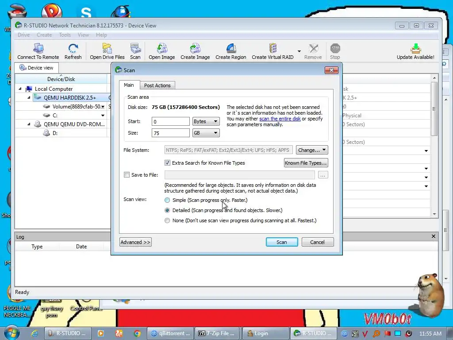
Task: Collapse the QEMU DVD-ROM tree node
Action: (x=29, y=124)
